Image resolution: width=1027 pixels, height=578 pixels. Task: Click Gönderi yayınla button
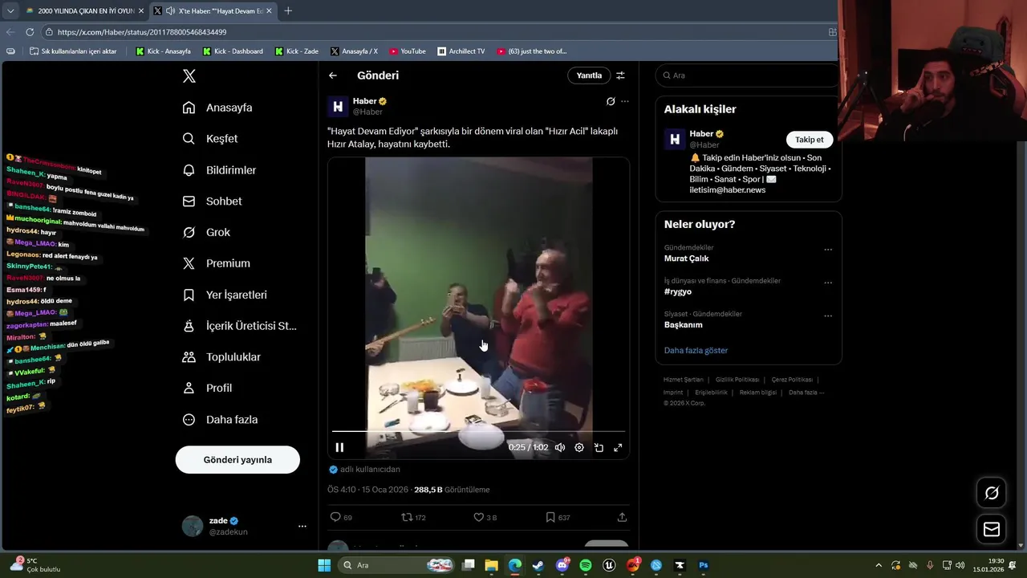pos(237,460)
